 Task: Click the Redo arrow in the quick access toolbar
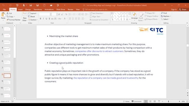(10, 5)
